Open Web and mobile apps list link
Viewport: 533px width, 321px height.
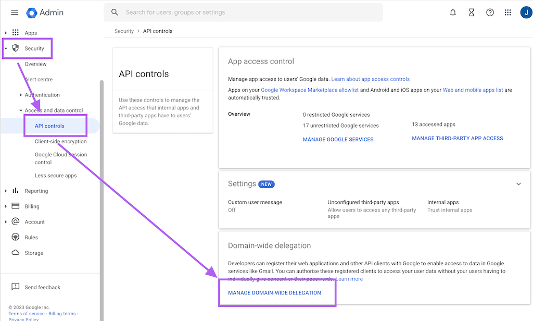click(x=473, y=90)
